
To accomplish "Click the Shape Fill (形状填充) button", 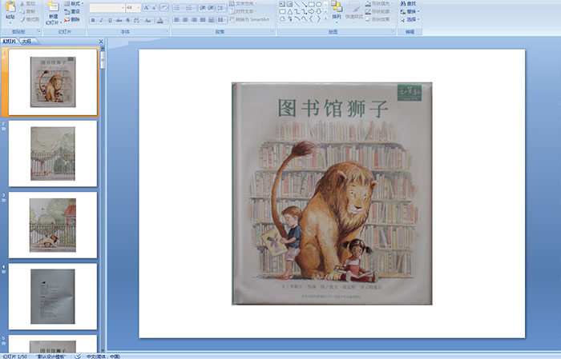I will click(379, 3).
